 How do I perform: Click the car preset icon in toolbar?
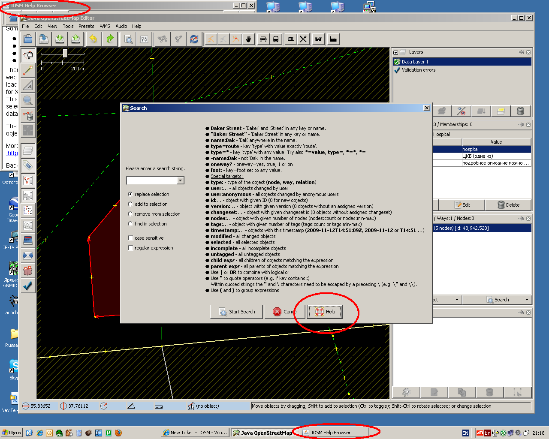263,39
